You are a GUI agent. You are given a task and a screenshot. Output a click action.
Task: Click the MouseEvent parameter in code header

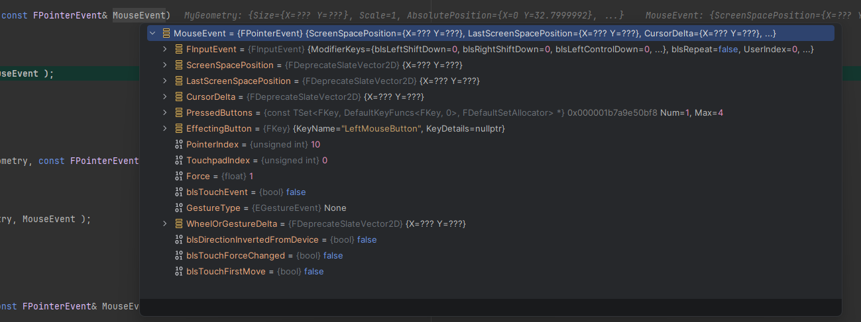click(x=139, y=15)
